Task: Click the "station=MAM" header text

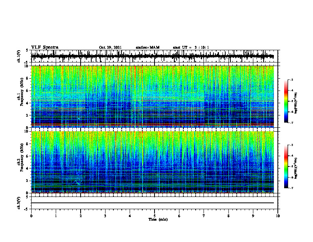Action: click(x=147, y=47)
